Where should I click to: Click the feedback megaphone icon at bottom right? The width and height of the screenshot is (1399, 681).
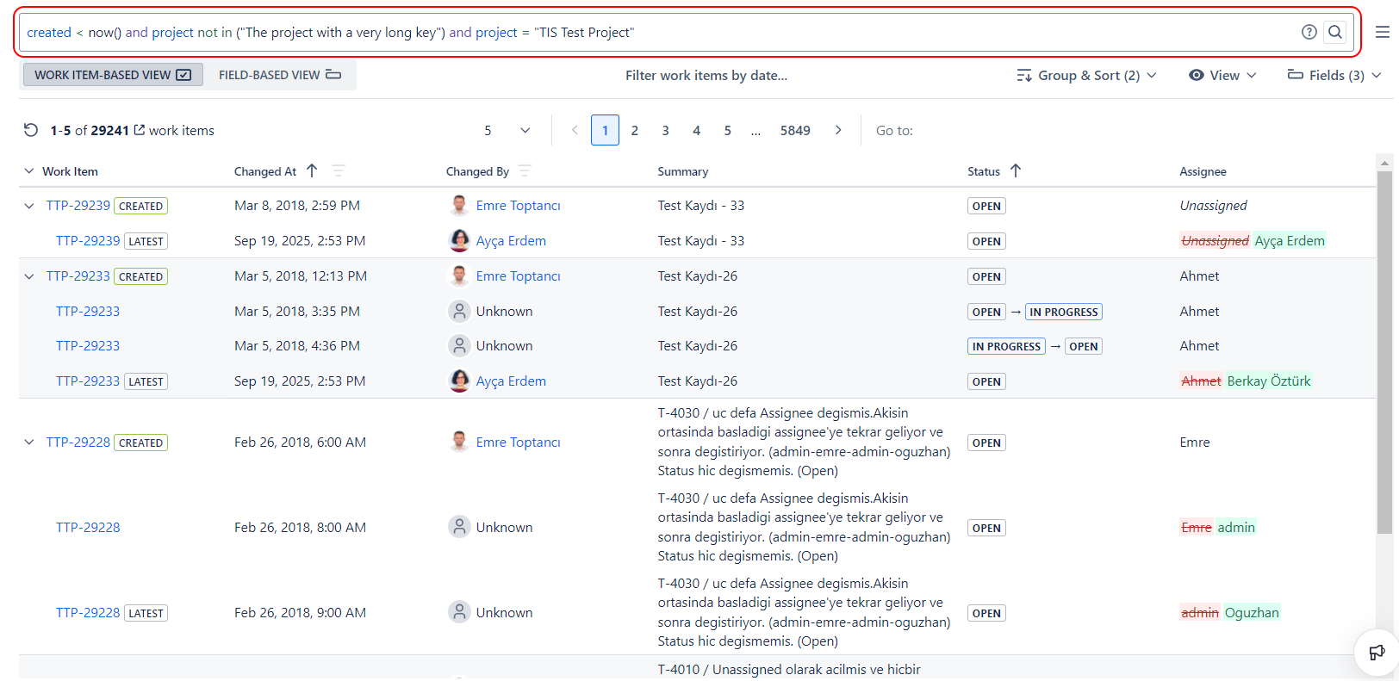click(x=1377, y=653)
